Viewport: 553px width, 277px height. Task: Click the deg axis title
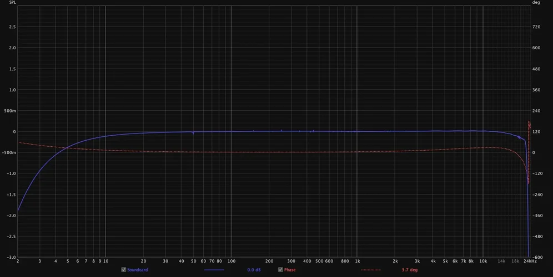point(536,2)
